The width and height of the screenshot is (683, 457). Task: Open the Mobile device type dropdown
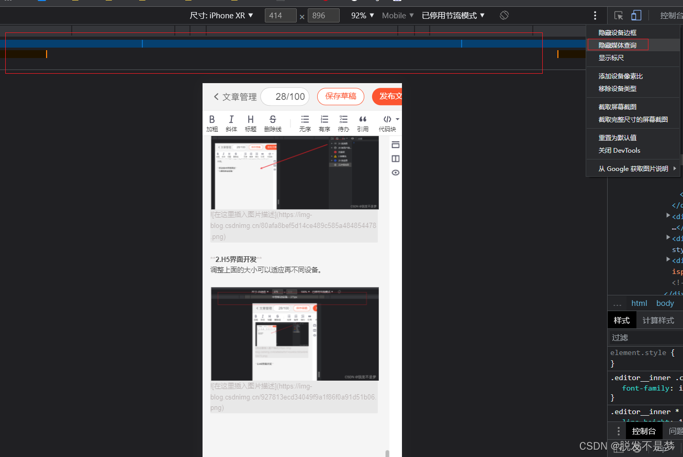point(398,16)
